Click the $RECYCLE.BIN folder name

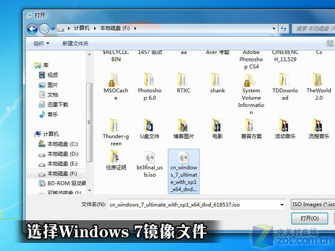pyautogui.click(x=116, y=56)
